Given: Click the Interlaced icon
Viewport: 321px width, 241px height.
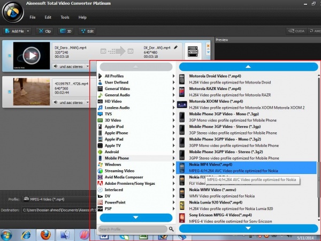Looking at the screenshot, I should pyautogui.click(x=100, y=190).
